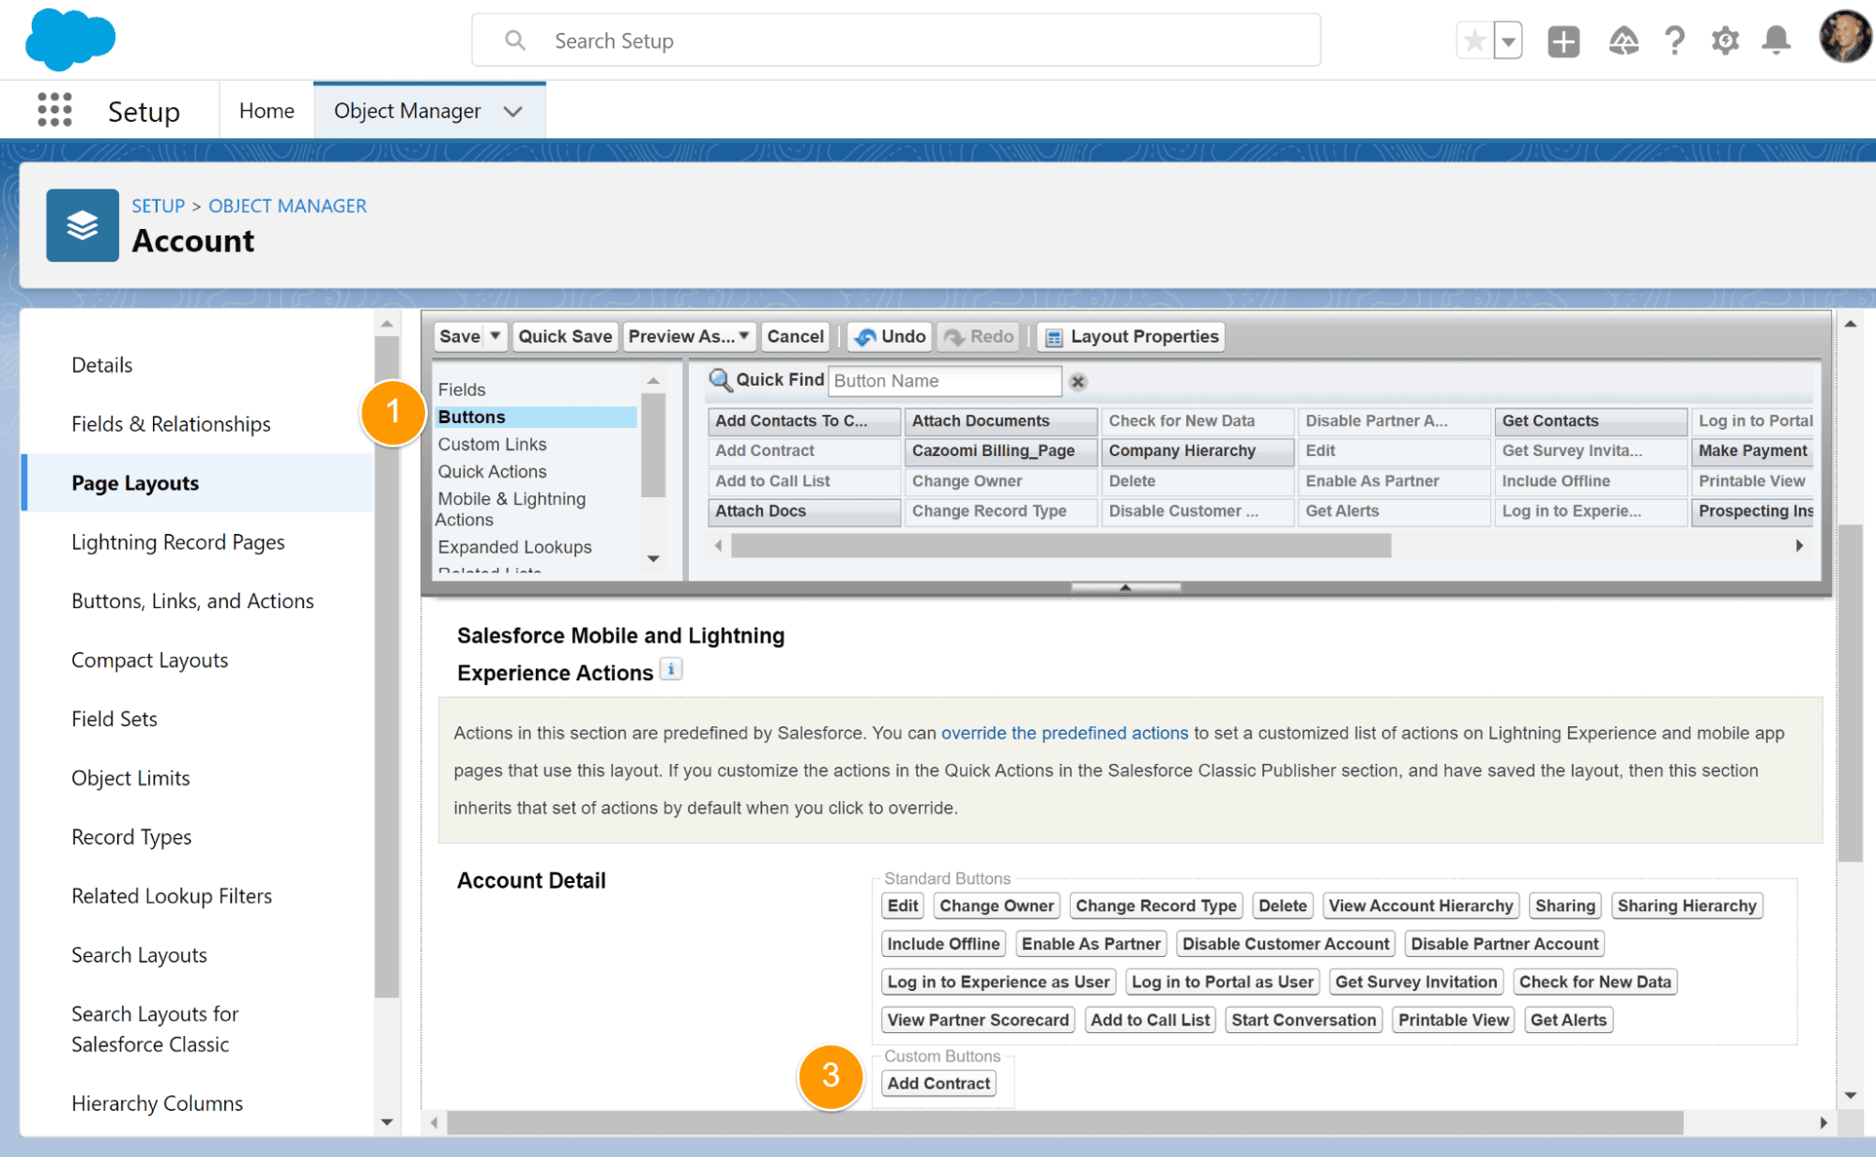Open Buttons, Links, and Actions
Screen dimensions: 1876x1157
tap(192, 601)
